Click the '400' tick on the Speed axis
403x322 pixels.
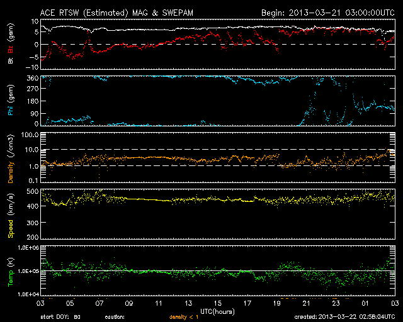[33, 206]
